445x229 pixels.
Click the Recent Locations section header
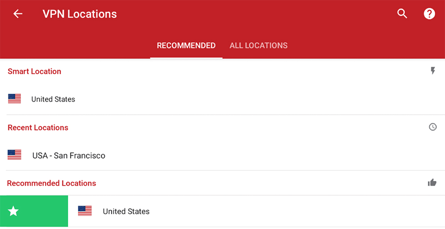pos(38,128)
